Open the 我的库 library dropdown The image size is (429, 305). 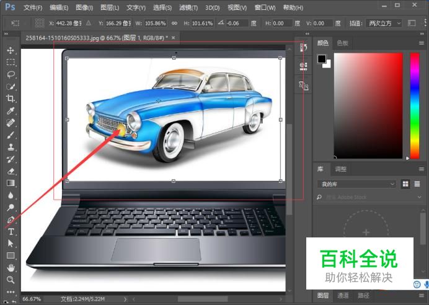click(x=356, y=184)
